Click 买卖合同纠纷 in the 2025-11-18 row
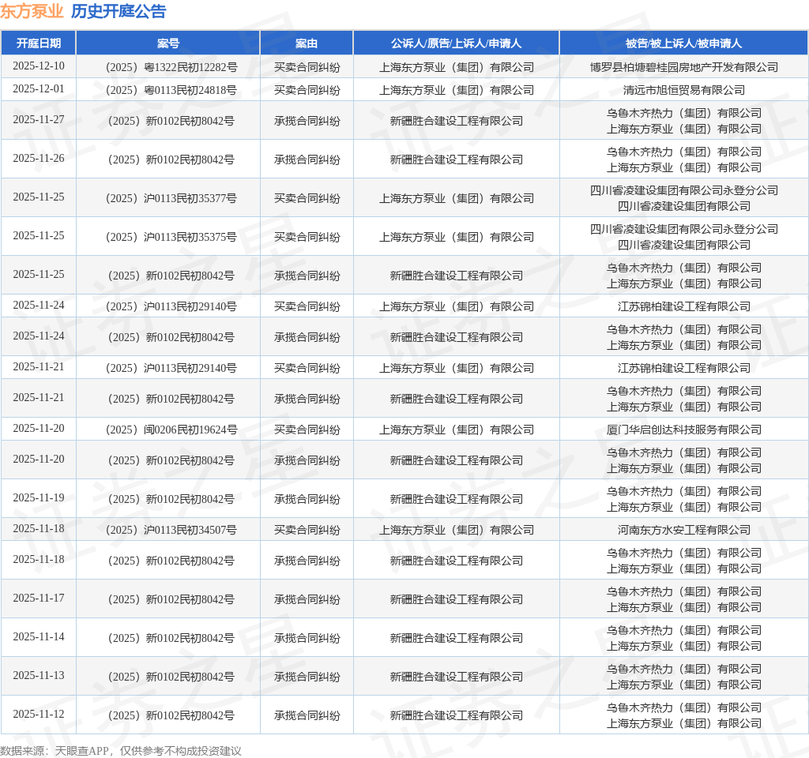The height and width of the screenshot is (758, 809). pyautogui.click(x=307, y=530)
